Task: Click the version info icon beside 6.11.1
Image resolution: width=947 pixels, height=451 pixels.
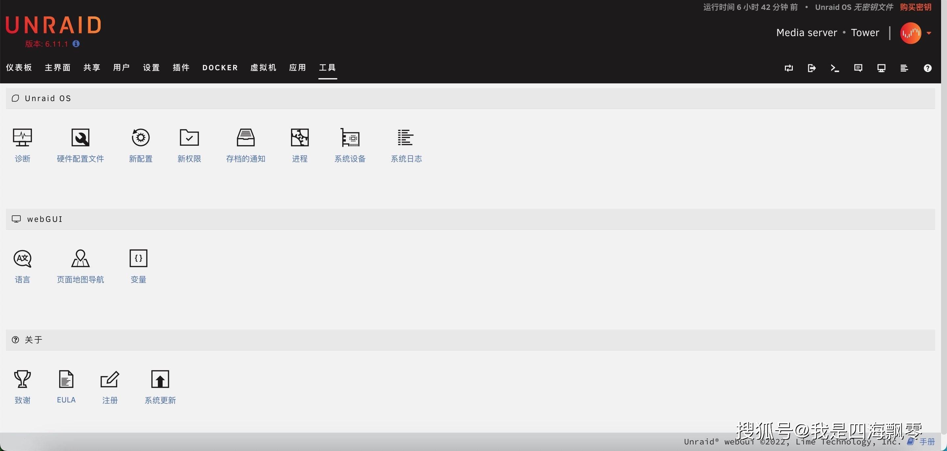Action: [x=76, y=44]
